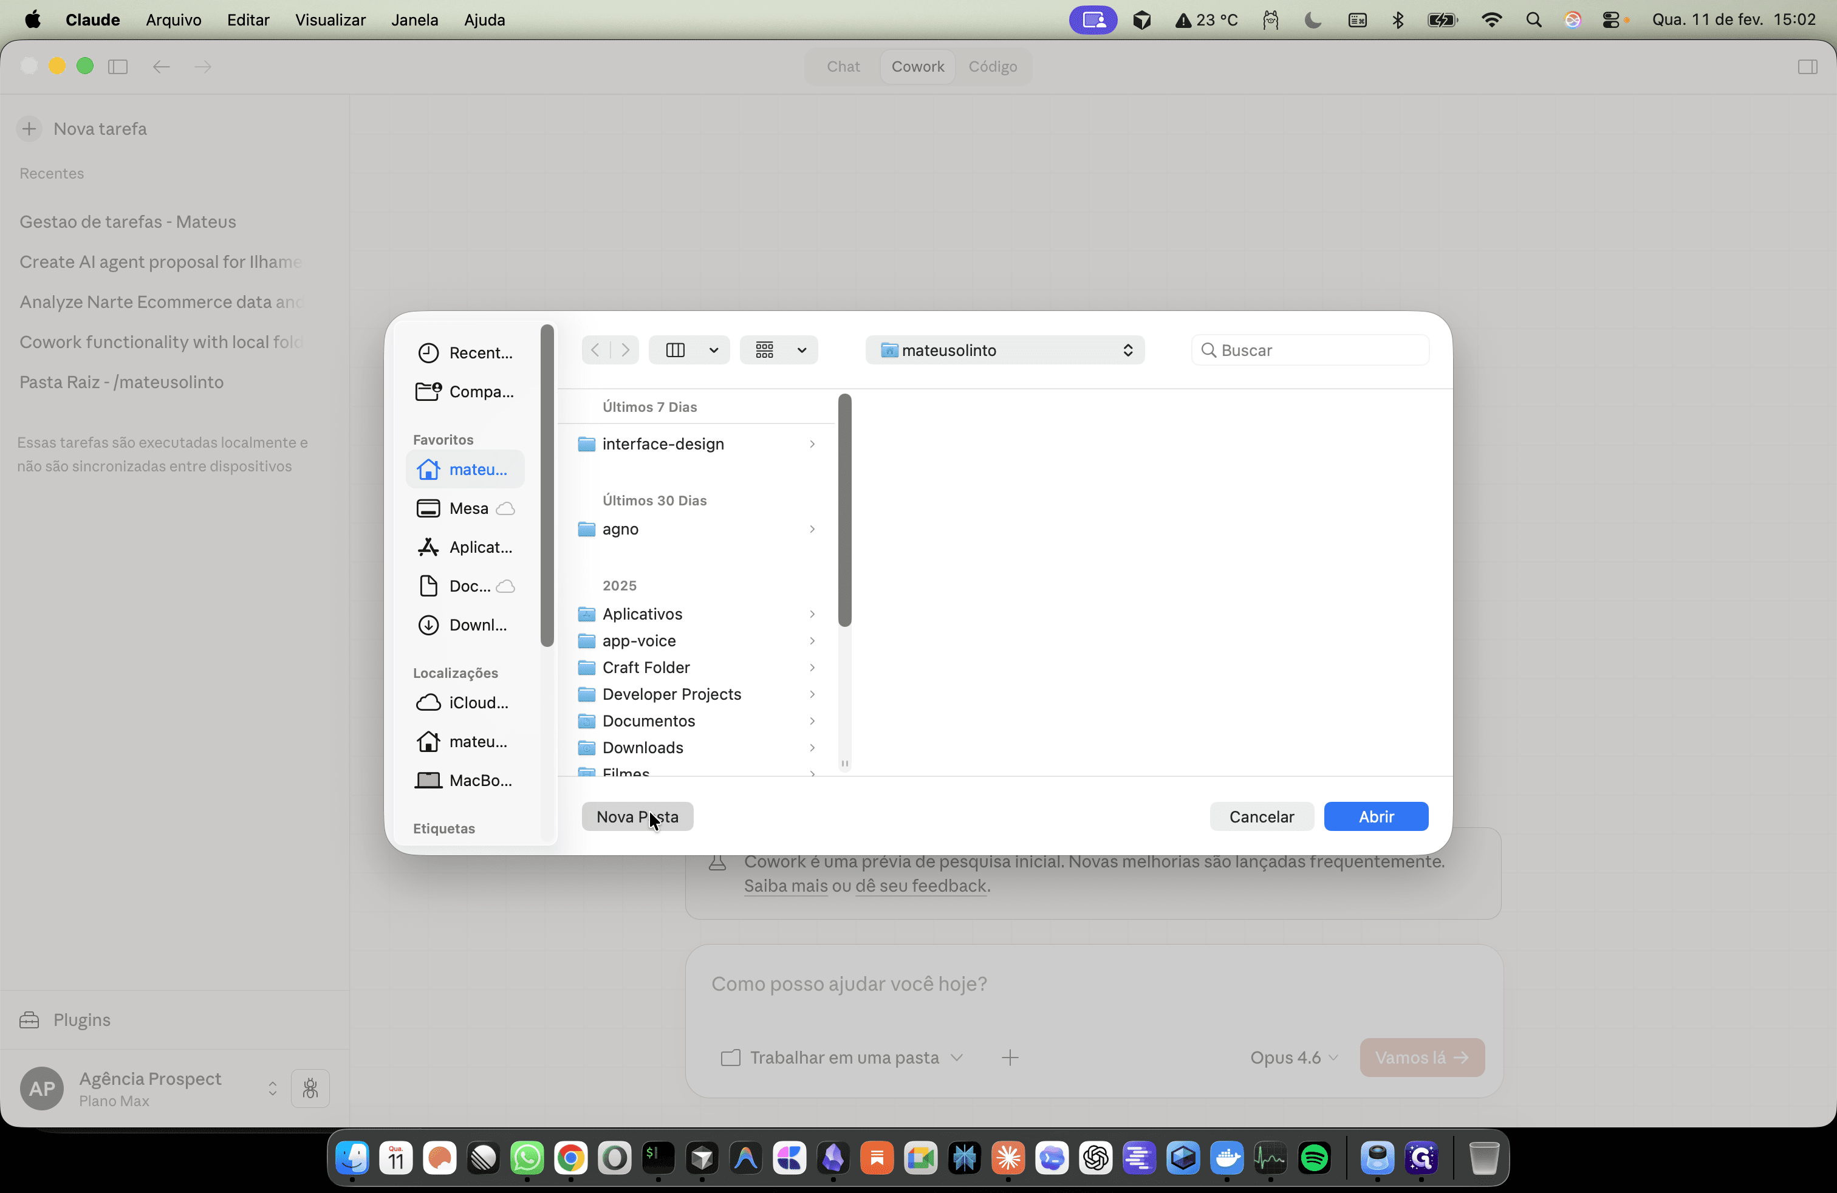Open iCloud Drive location in sidebar
Image resolution: width=1837 pixels, height=1193 pixels.
465,702
